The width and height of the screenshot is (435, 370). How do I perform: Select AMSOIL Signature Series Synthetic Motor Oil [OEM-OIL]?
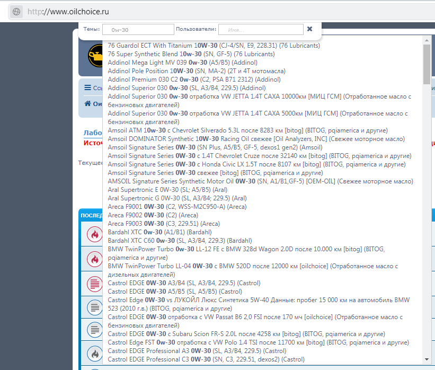(x=261, y=181)
